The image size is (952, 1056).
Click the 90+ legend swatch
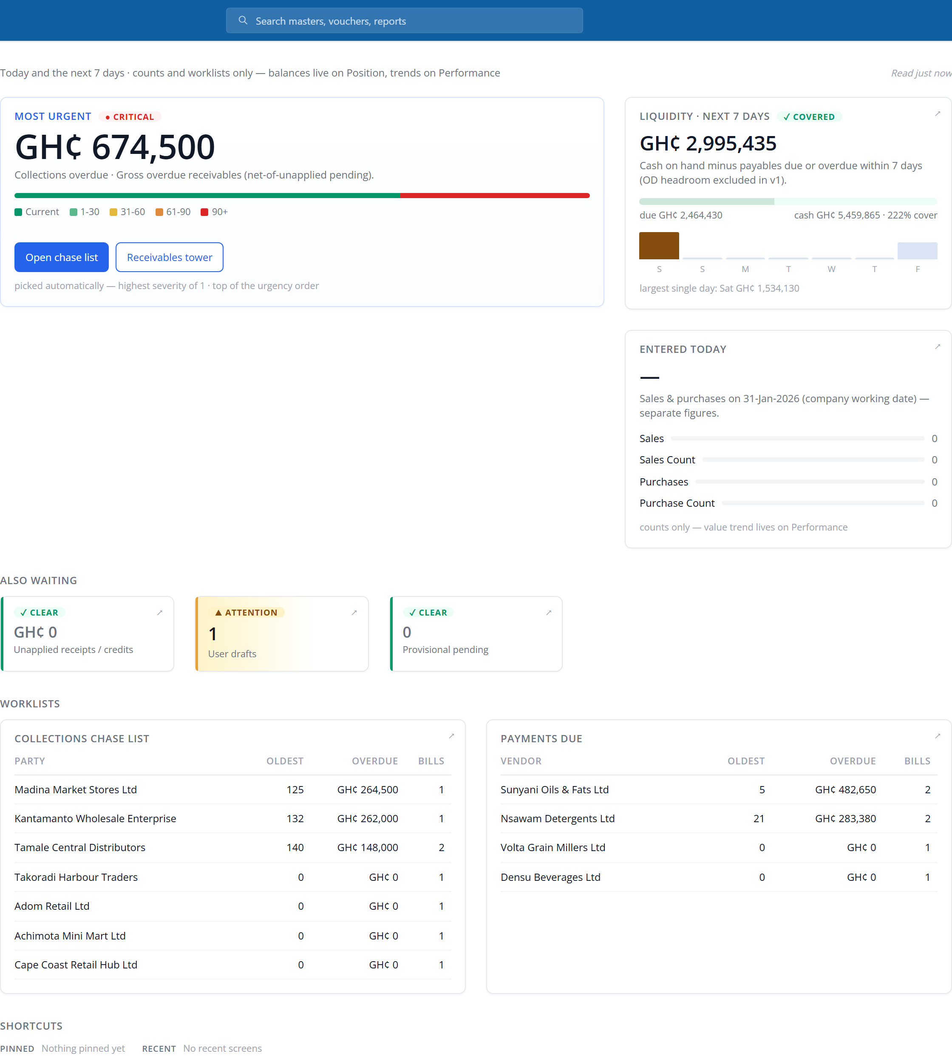(x=204, y=212)
